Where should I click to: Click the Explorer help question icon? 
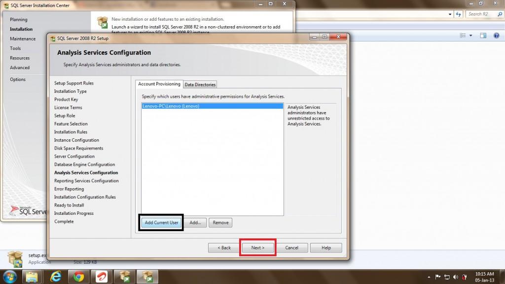(x=496, y=36)
